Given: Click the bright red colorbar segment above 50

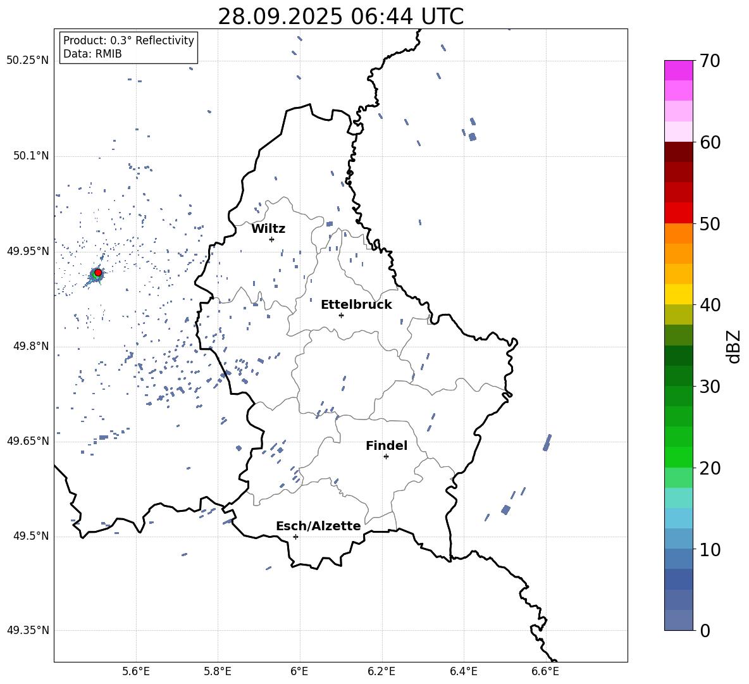Looking at the screenshot, I should pos(678,213).
